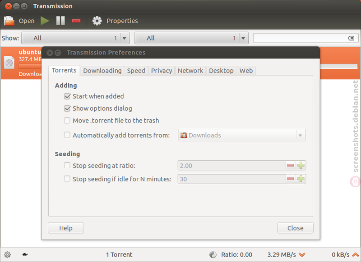361x262 pixels.
Task: Clear the filter search box icon
Action: pos(351,38)
